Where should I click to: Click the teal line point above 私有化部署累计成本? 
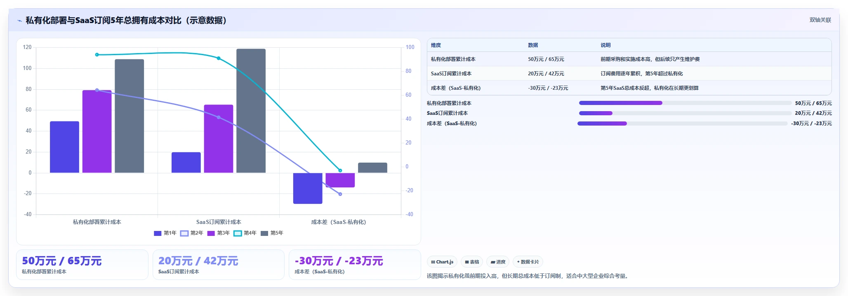click(97, 55)
